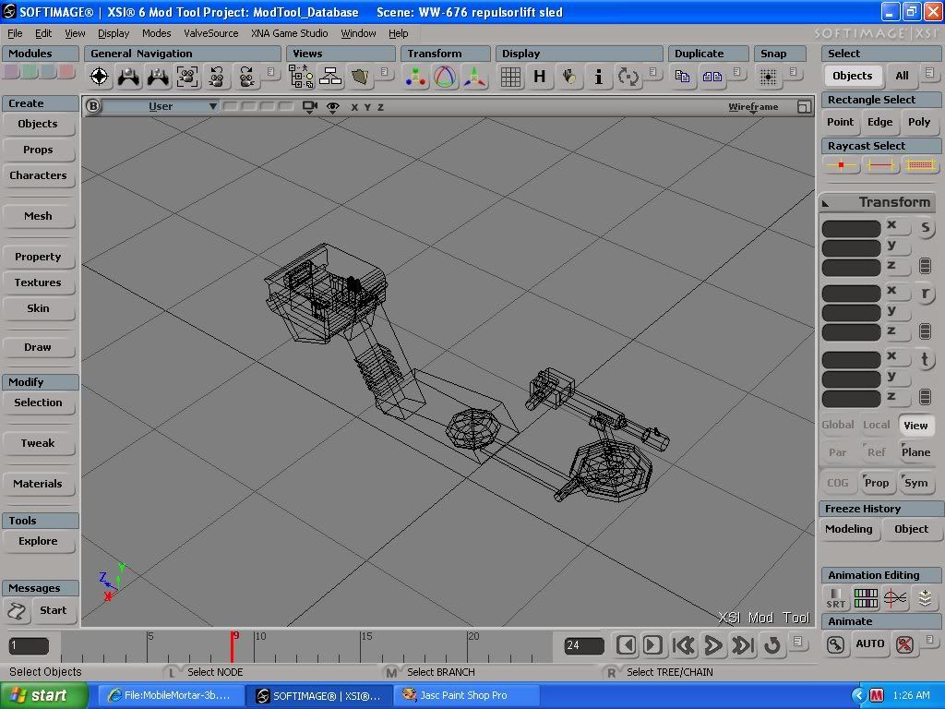Viewport: 945px width, 709px height.
Task: Select raycast point select icon
Action: (x=842, y=164)
